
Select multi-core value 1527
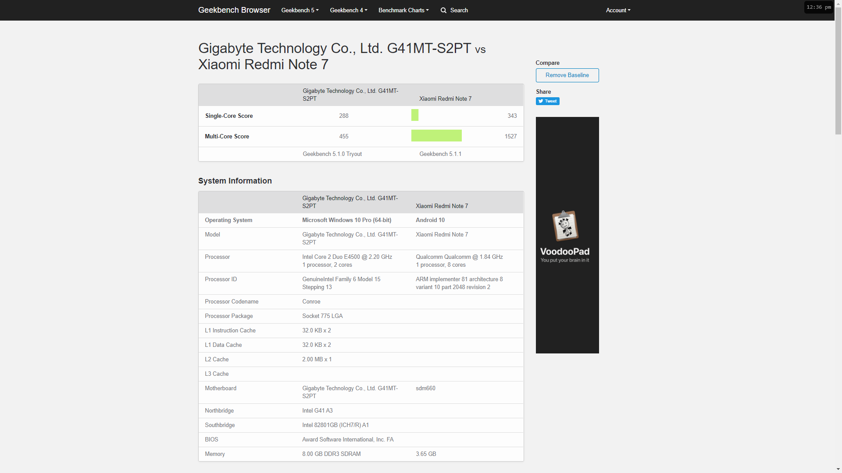pos(511,137)
